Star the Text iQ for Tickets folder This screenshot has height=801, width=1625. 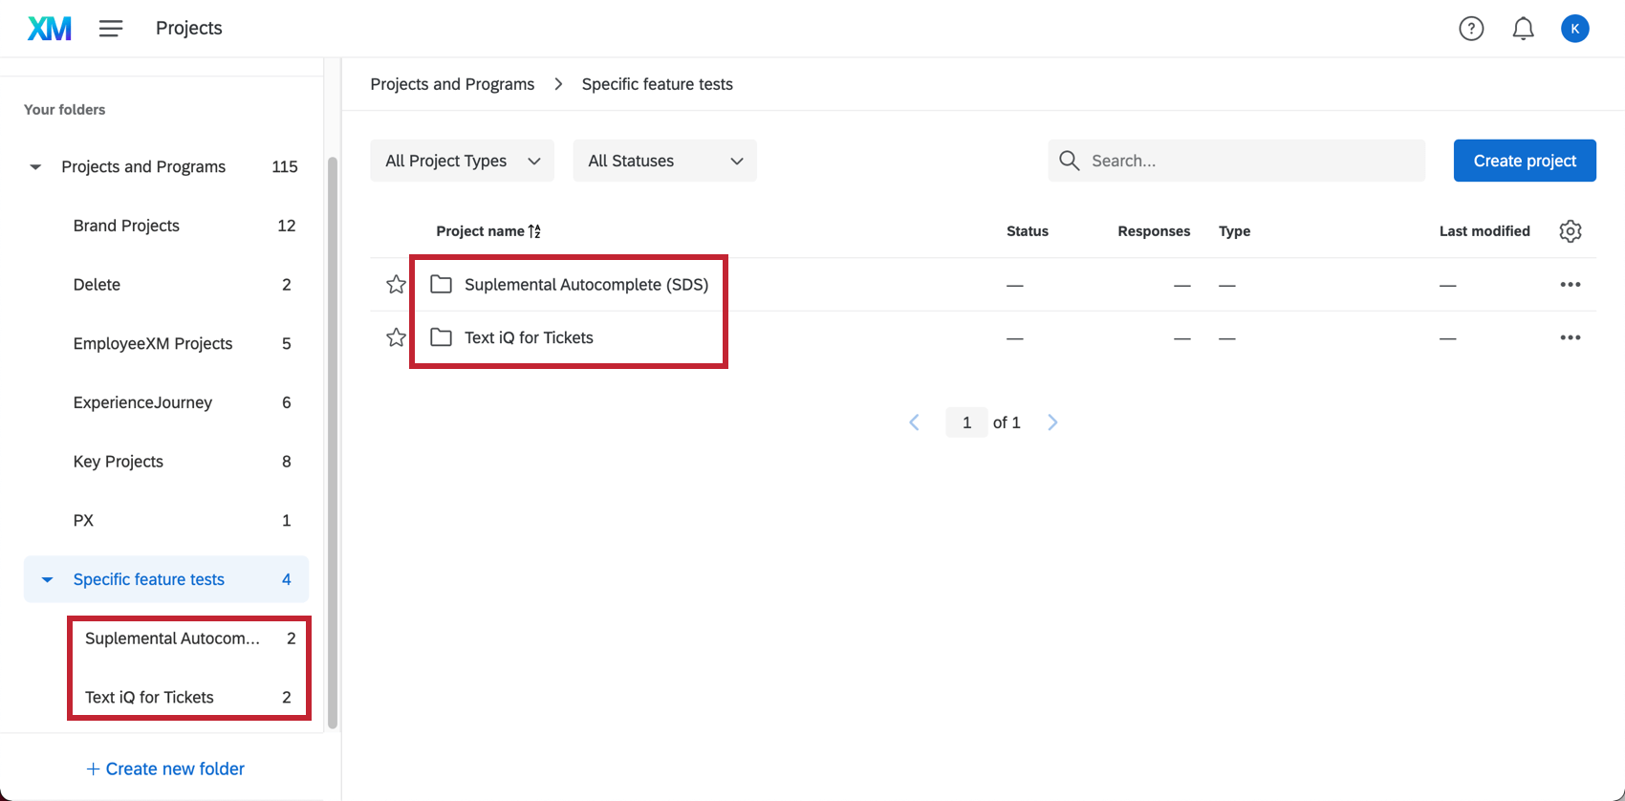396,337
